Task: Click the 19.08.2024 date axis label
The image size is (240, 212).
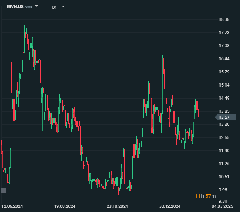Action: click(x=64, y=206)
